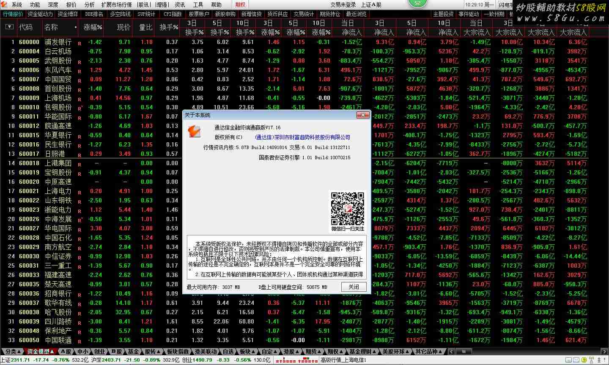The image size is (609, 365).
Task: Click the 上证 2311.71 index in status bar
Action: (x=16, y=360)
